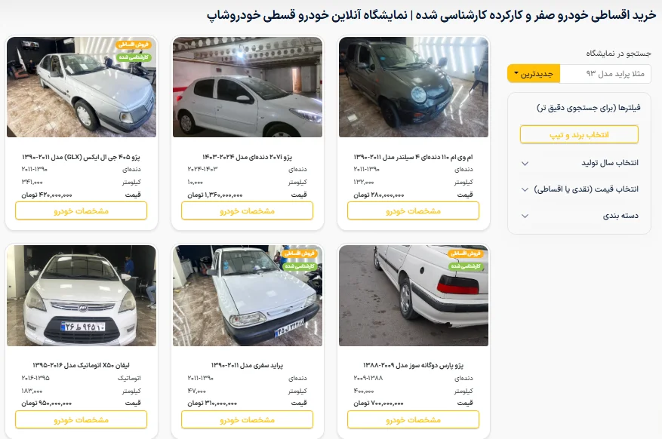Viewport: 662px width, 439px height.
Task: Open the MVM 110 car photo
Action: pos(414,87)
